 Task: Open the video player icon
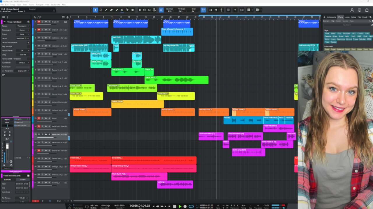click(x=242, y=10)
